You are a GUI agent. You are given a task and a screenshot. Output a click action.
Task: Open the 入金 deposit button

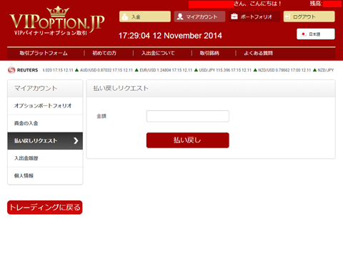coord(145,16)
